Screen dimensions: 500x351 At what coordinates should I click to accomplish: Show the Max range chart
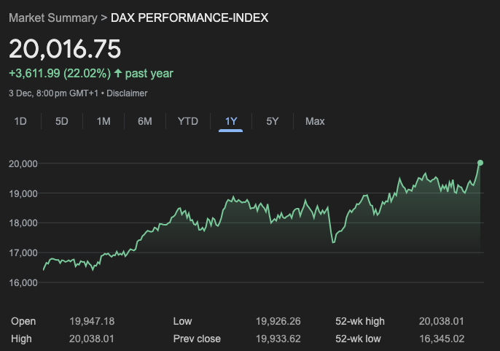[x=315, y=121]
